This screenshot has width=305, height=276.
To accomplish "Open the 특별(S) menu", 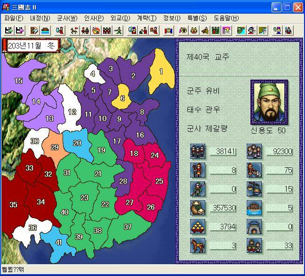I will click(197, 18).
